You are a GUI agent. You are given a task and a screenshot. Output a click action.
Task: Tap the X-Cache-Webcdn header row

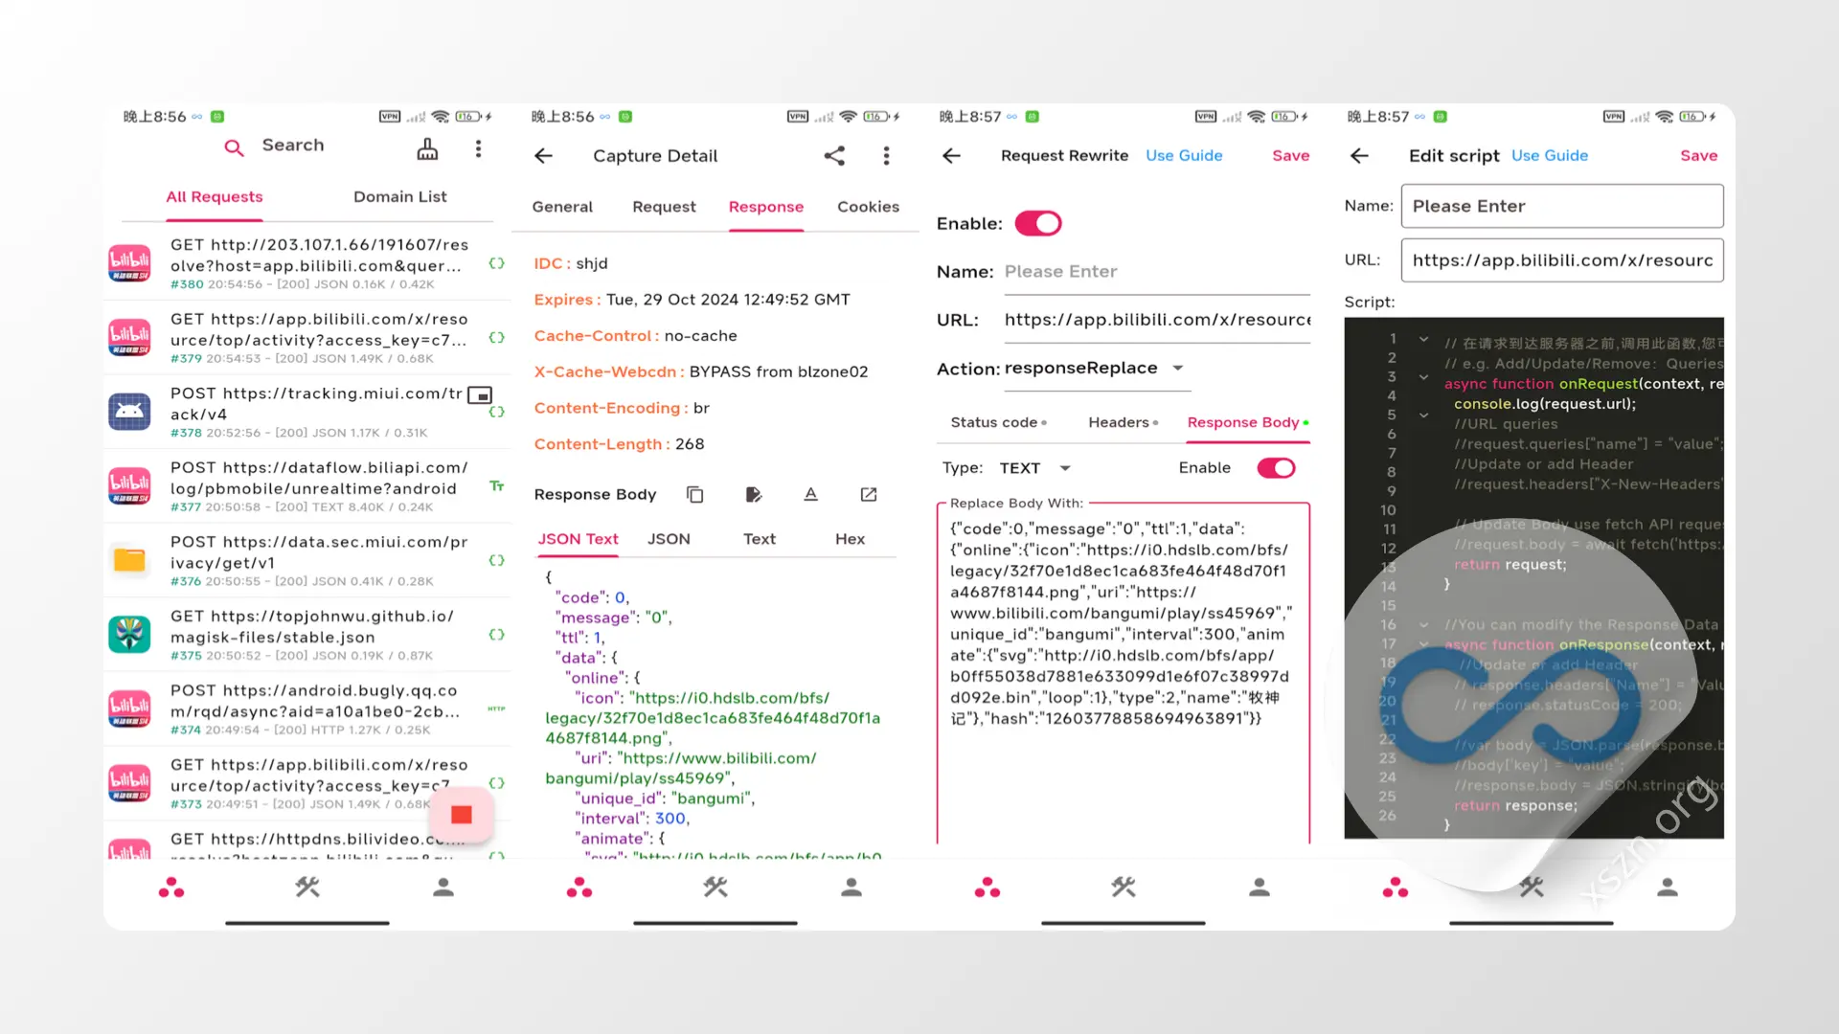701,372
